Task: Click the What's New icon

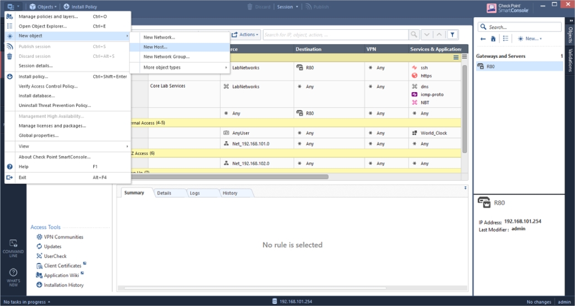Action: tap(13, 277)
